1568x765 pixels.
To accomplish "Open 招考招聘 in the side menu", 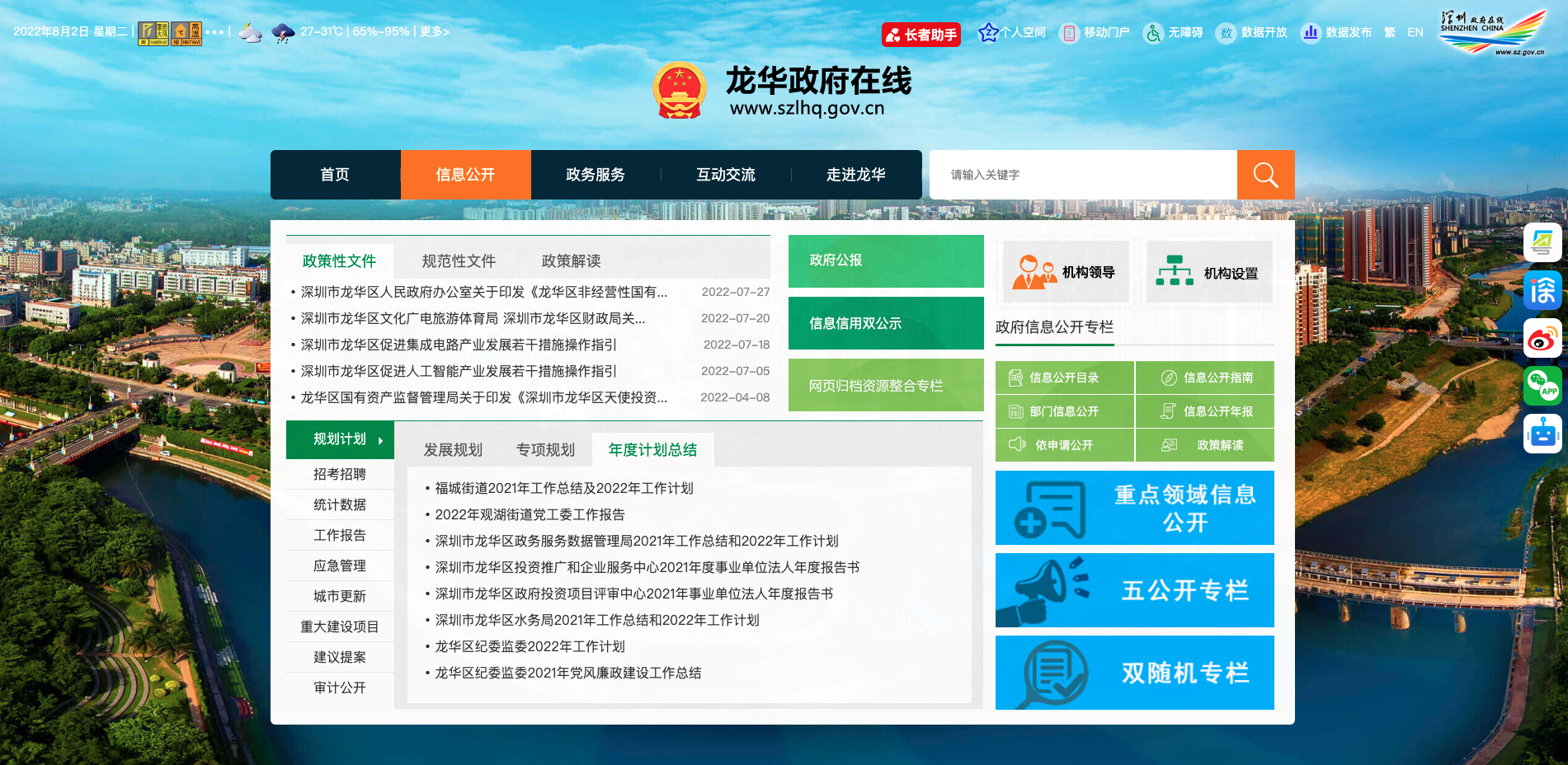I will [x=340, y=474].
